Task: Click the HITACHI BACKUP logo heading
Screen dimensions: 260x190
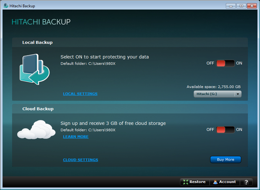Action: [41, 22]
